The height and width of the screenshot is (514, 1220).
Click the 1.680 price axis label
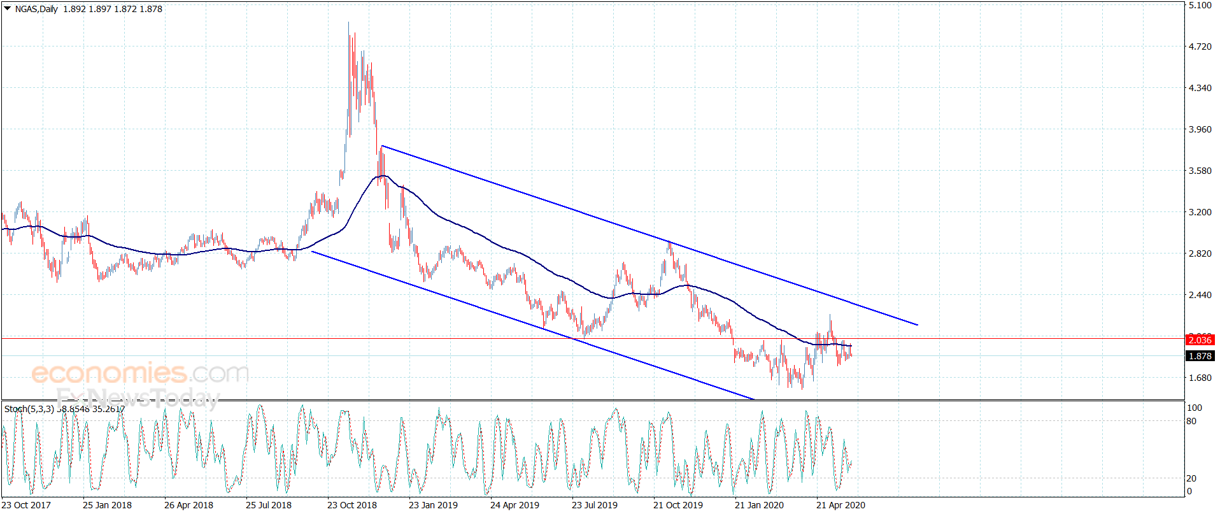tap(1200, 378)
